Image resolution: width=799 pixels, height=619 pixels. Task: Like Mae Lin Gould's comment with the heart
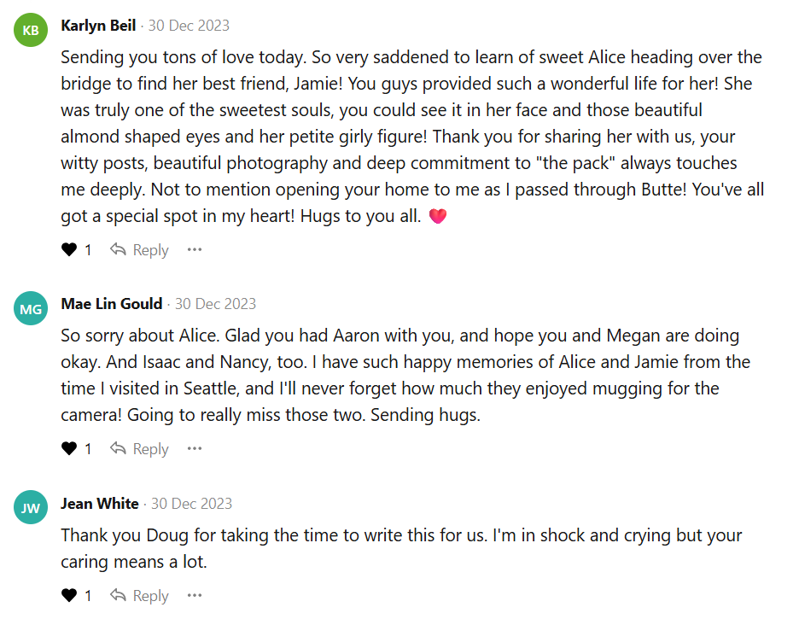[x=69, y=449]
